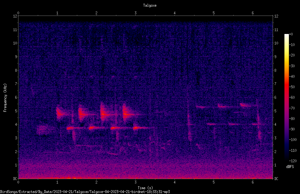300x194 pixels.
Task: Click the DC label on the left axis
Action: coord(15,178)
